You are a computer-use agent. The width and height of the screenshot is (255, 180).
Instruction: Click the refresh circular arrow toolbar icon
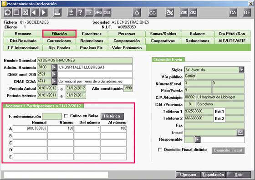tap(8, 13)
